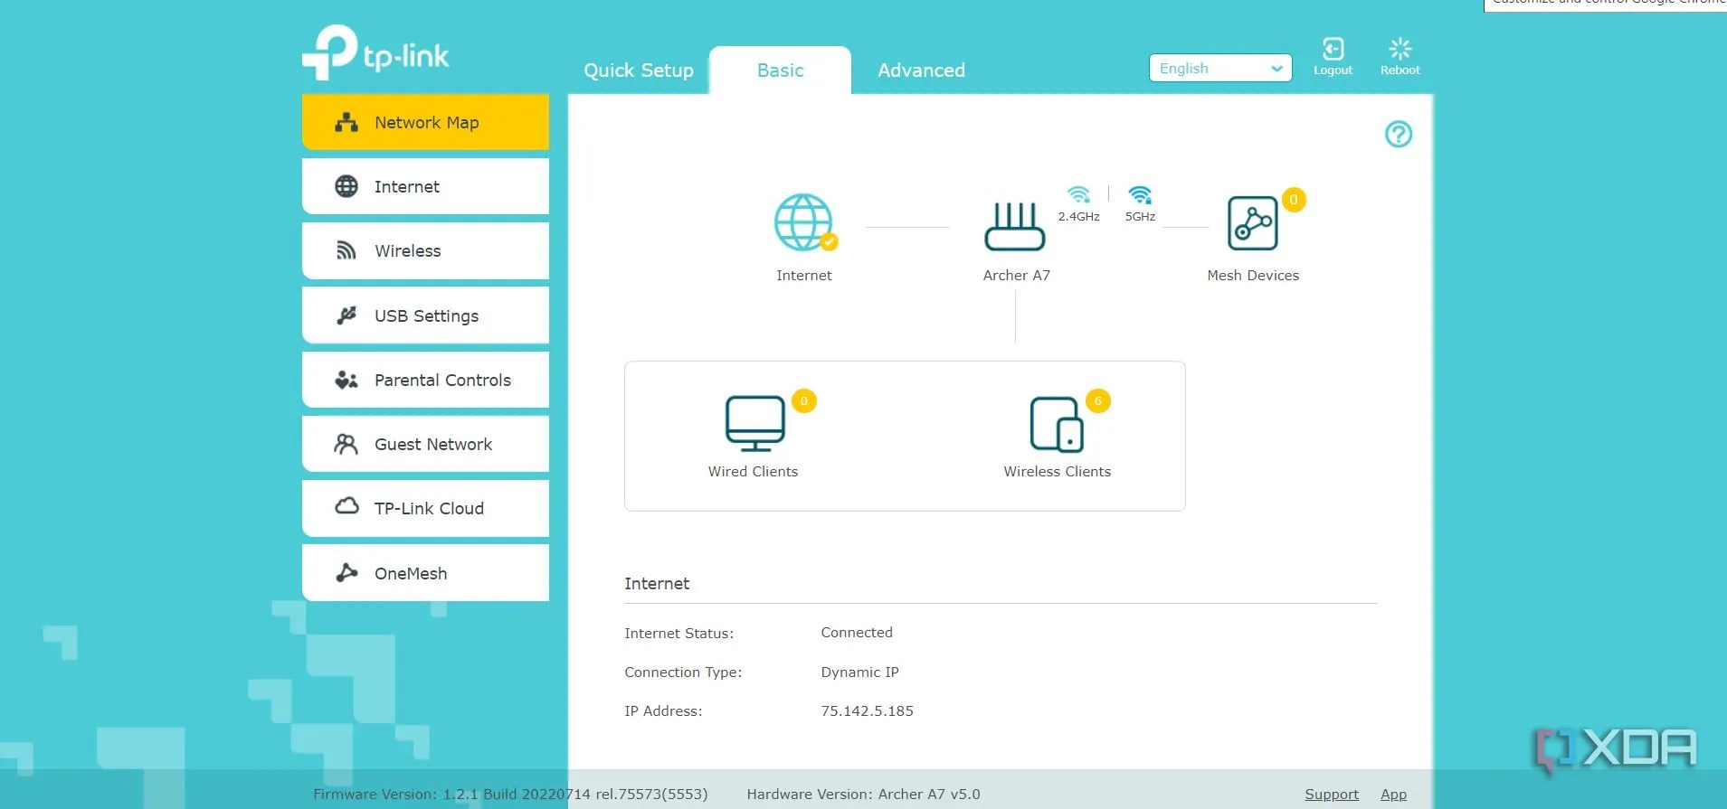Image resolution: width=1727 pixels, height=809 pixels.
Task: Click the TP-Link logo
Action: [375, 52]
